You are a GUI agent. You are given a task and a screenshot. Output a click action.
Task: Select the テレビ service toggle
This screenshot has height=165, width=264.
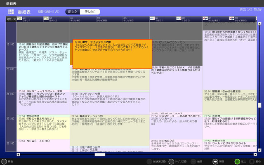pos(90,12)
